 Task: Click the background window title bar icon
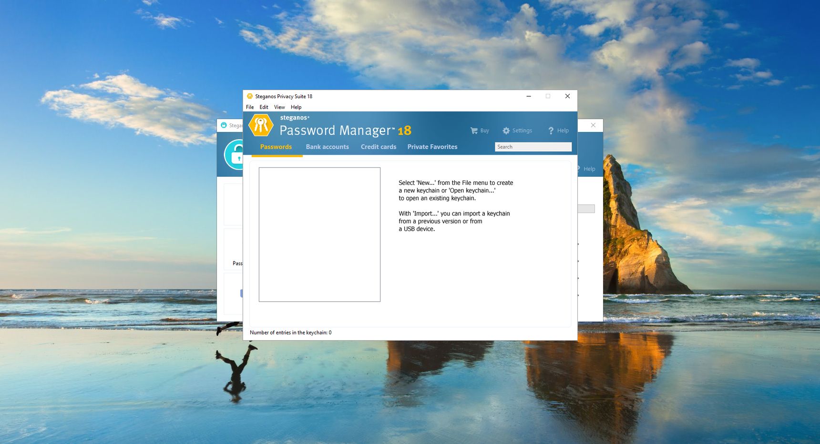[x=224, y=125]
